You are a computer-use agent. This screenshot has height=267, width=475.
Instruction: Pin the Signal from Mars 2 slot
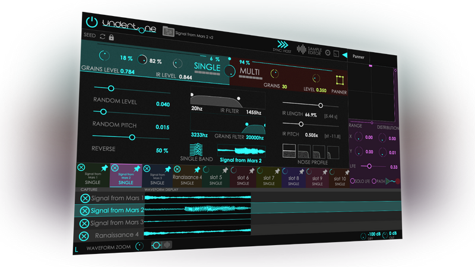point(137,169)
